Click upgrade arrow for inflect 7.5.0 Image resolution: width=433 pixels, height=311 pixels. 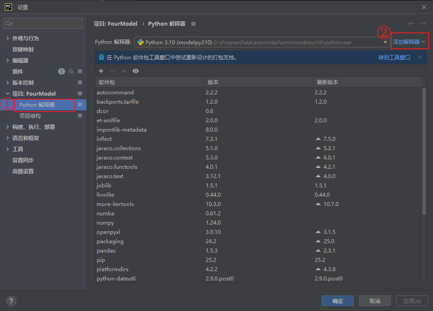point(318,139)
